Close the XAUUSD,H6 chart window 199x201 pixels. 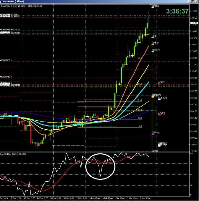click(x=197, y=1)
